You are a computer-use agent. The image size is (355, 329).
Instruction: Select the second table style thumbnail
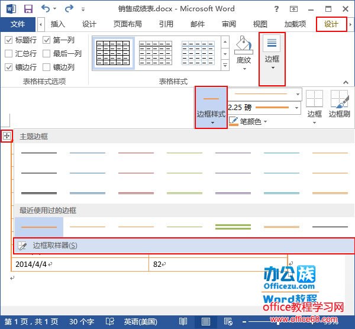pyautogui.click(x=156, y=53)
